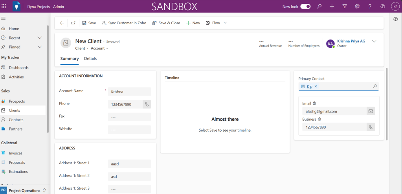The height and width of the screenshot is (194, 402).
Task: Expand the Recent section chevron
Action: click(x=40, y=38)
